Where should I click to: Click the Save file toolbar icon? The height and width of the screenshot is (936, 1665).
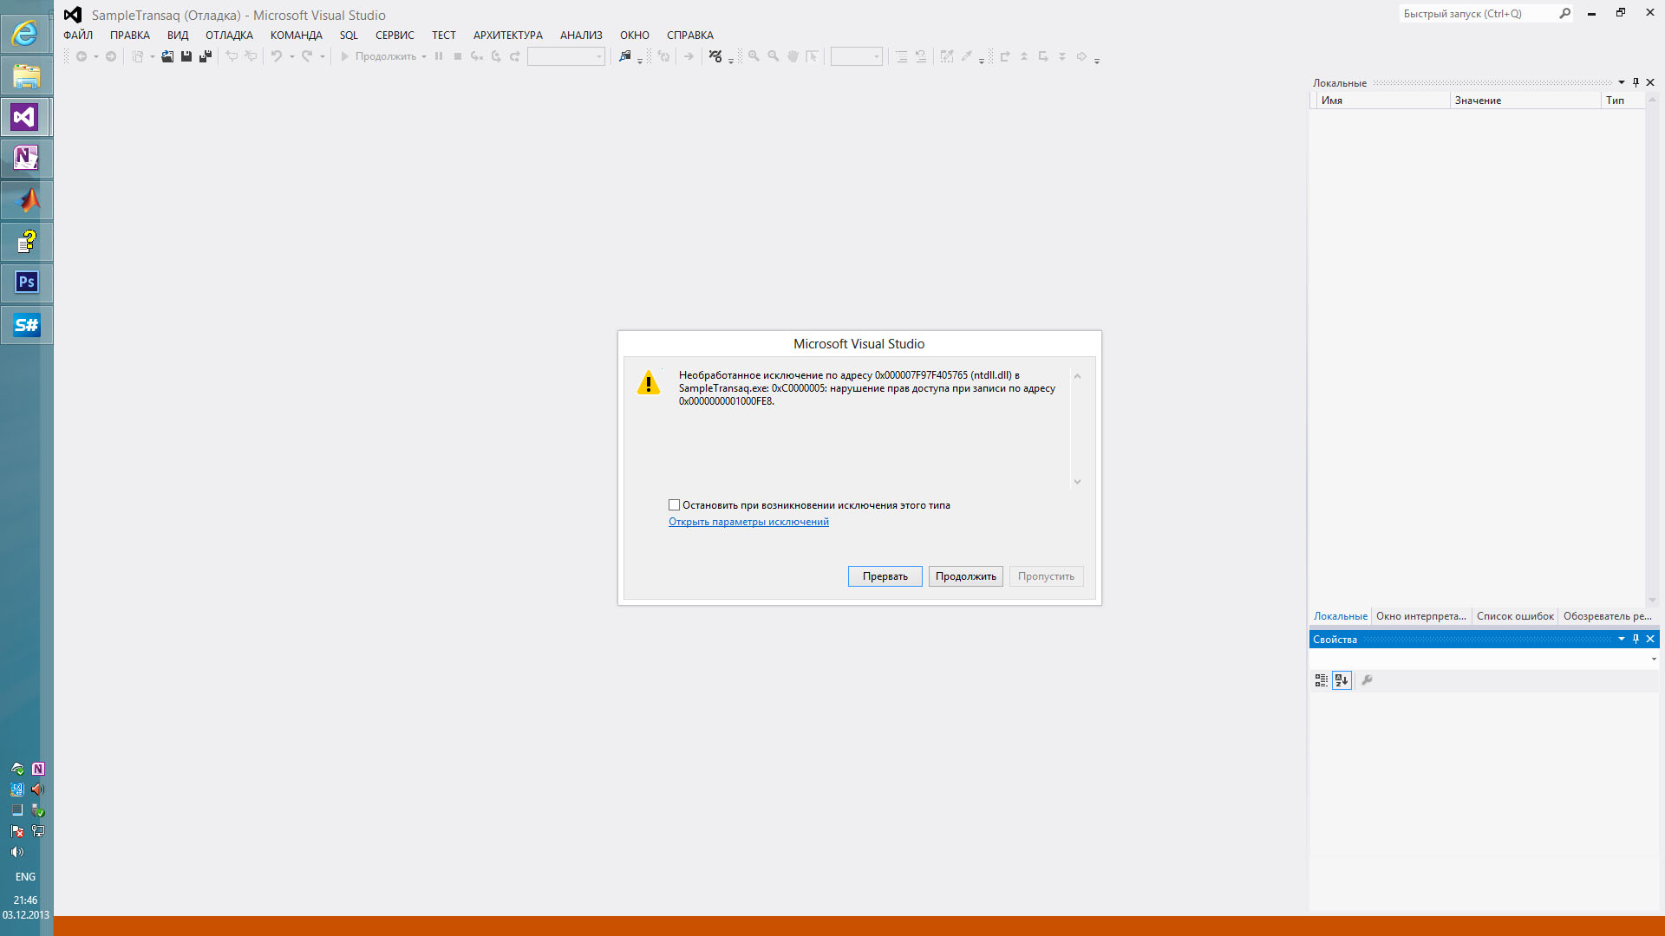tap(186, 56)
